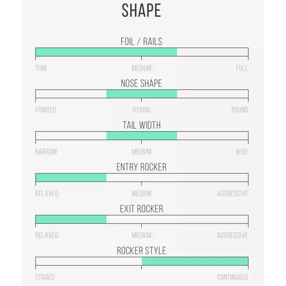286x286 pixels.
Task: Click the Foil / Rails green slider bar
Action: (x=106, y=52)
